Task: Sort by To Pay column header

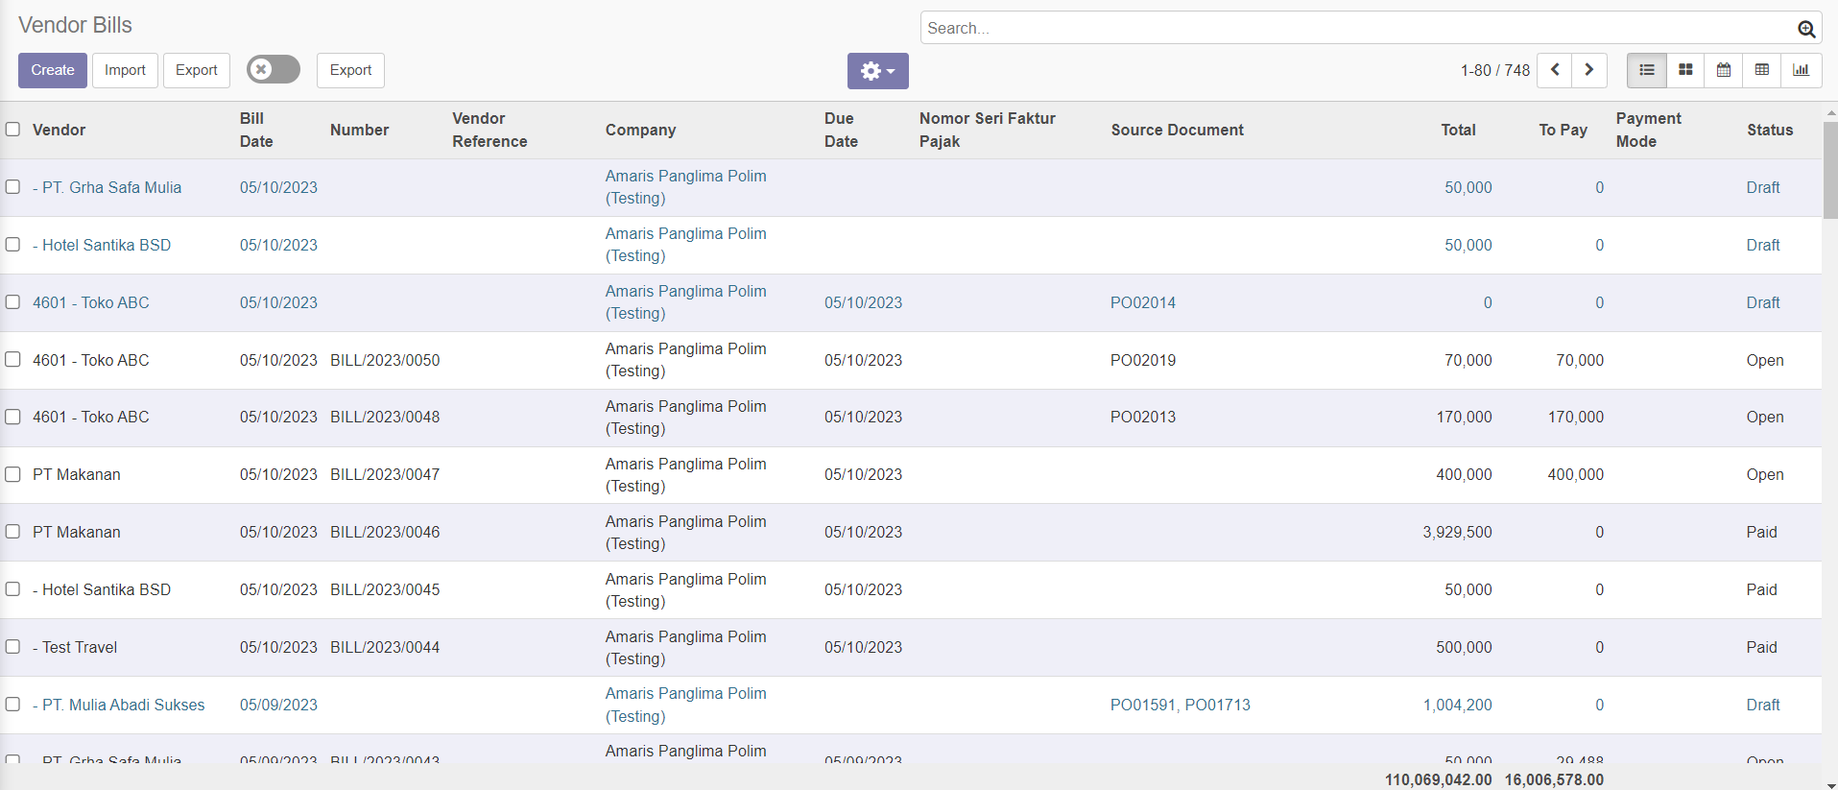Action: 1563,130
